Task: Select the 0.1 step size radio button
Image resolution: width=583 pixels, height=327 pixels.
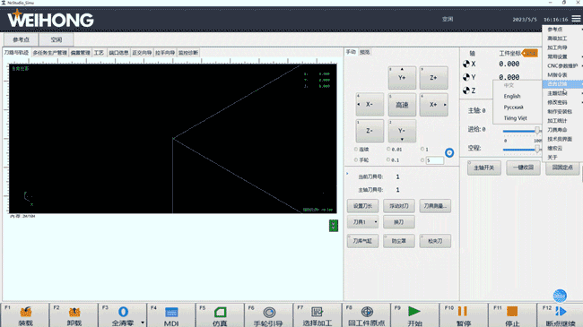Action: (388, 159)
